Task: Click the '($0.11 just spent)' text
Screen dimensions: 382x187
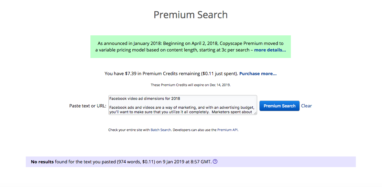Action: [220, 73]
